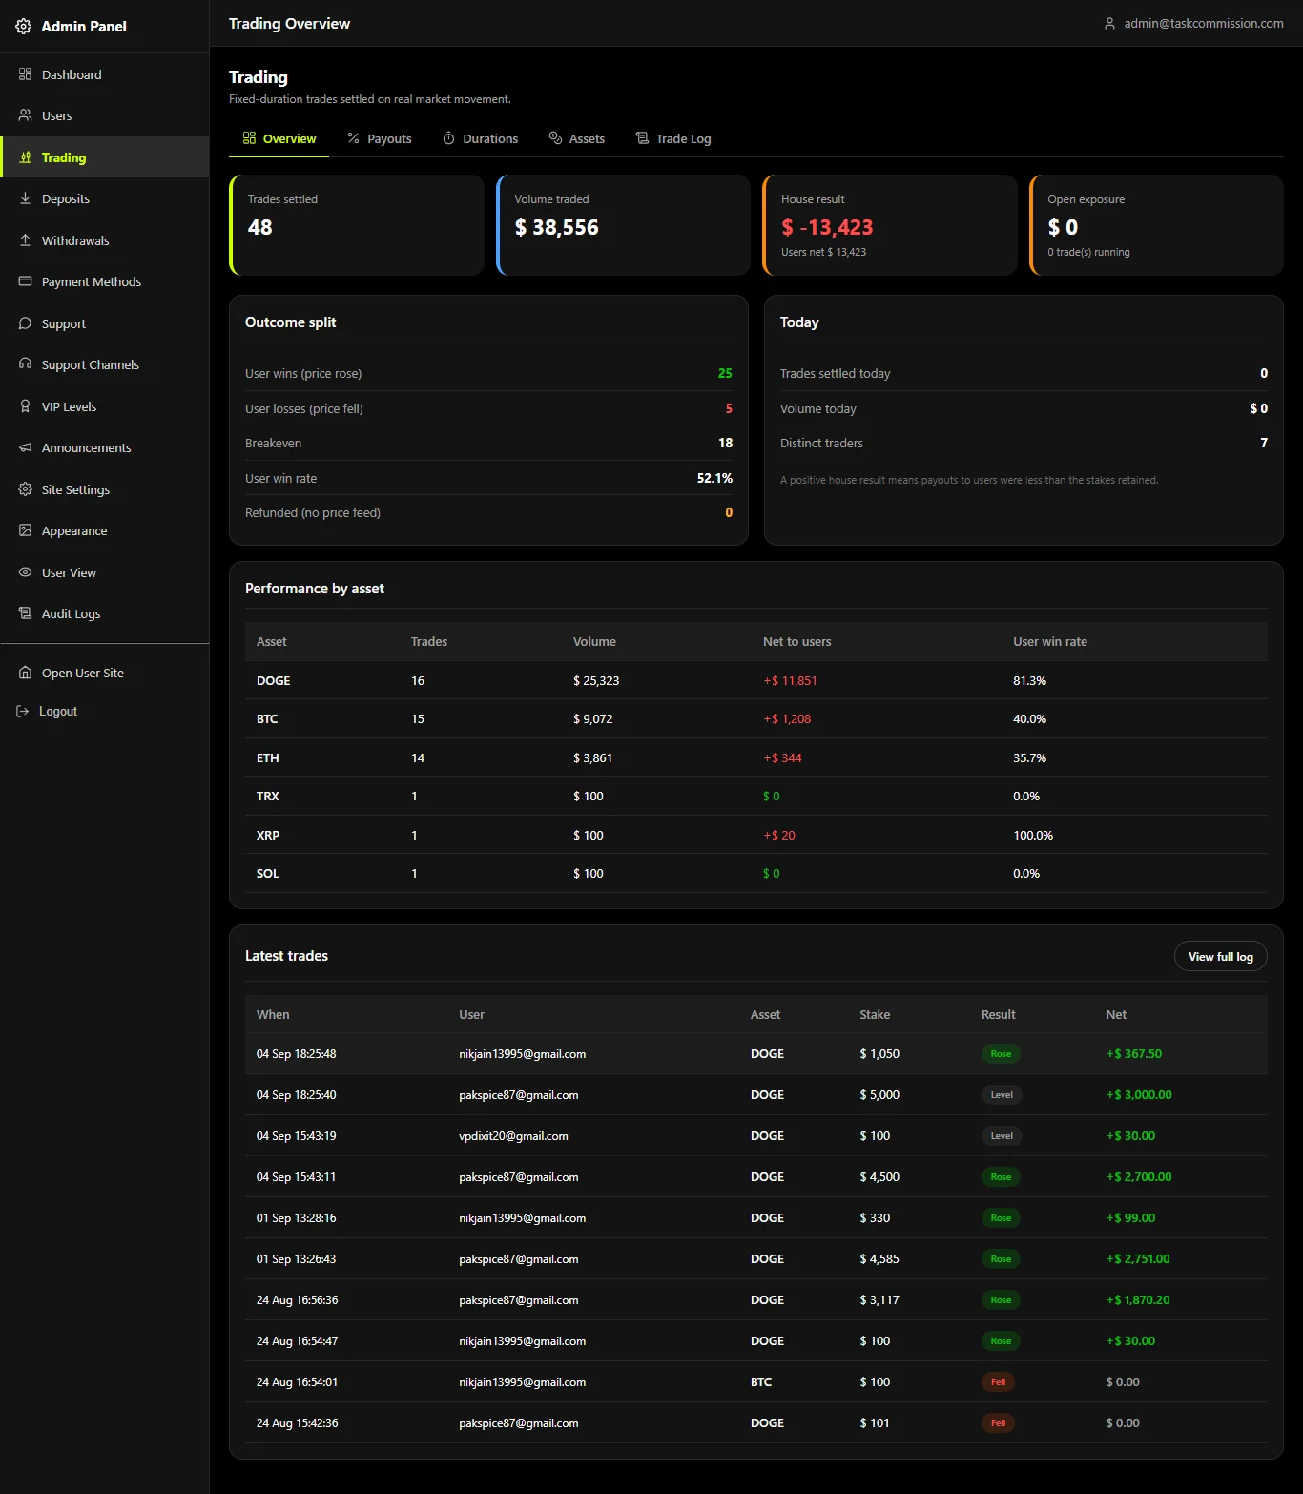1303x1494 pixels.
Task: Click admin@taskcommission.com account label
Action: click(x=1204, y=23)
